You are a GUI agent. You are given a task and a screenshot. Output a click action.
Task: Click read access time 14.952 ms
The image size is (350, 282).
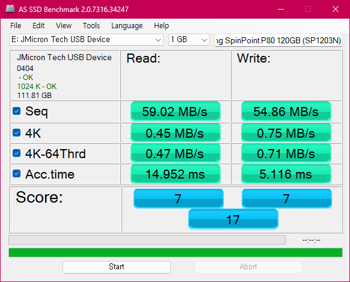(176, 174)
